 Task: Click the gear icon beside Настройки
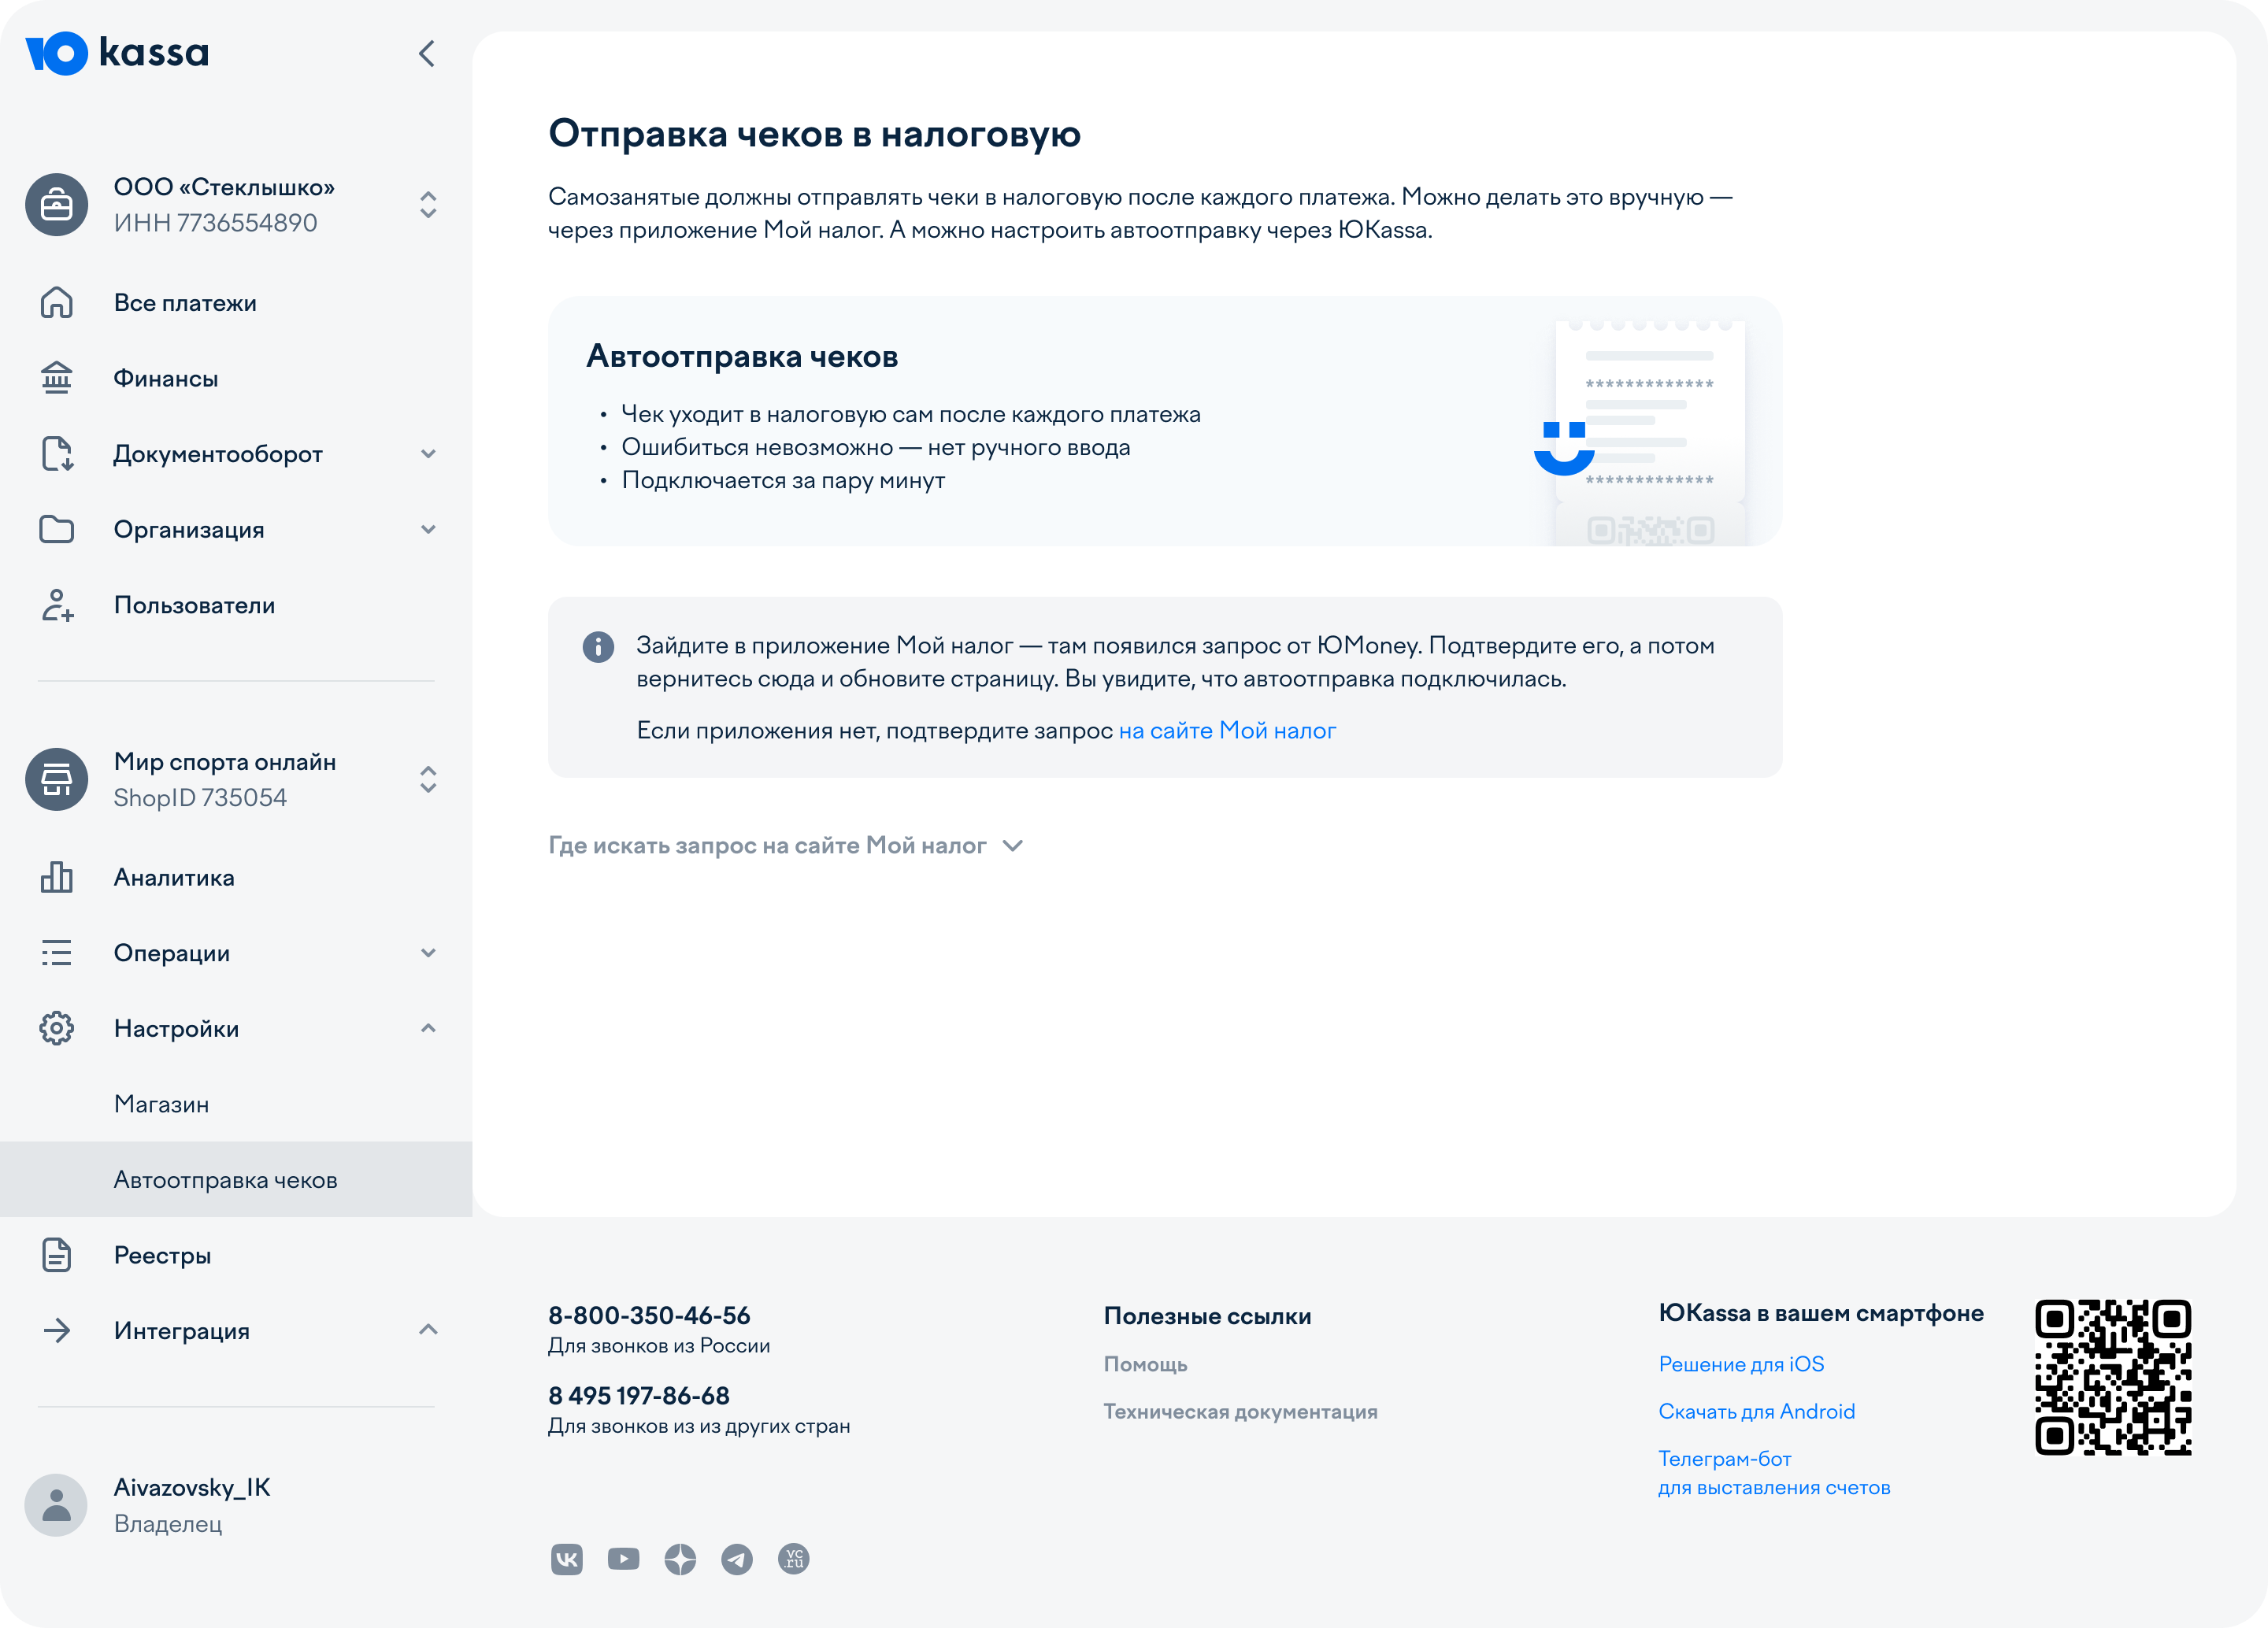[x=57, y=1028]
